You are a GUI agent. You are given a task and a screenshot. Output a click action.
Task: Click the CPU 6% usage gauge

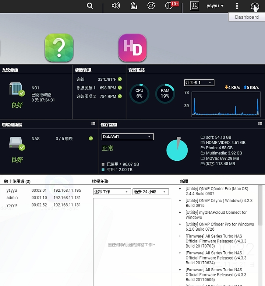coord(139,94)
